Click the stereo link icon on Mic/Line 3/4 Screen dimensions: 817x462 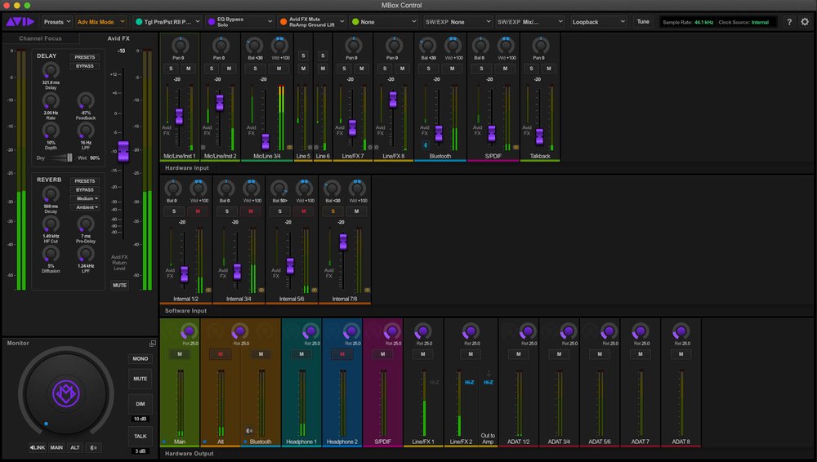(x=290, y=148)
